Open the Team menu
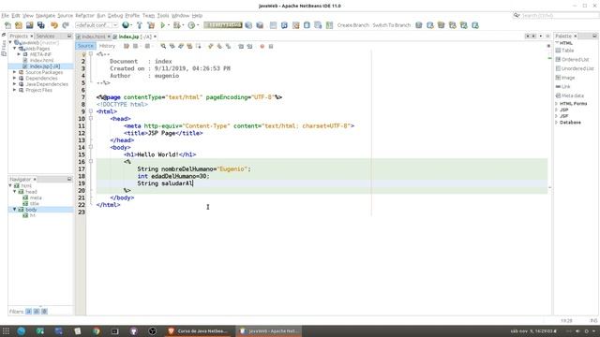Image resolution: width=600 pixels, height=337 pixels. [148, 16]
